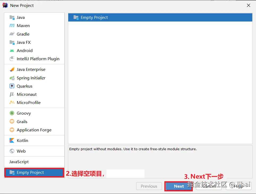Viewport: 256px width, 194px height.
Task: Select JavaScript in the list
Action: click(x=34, y=162)
